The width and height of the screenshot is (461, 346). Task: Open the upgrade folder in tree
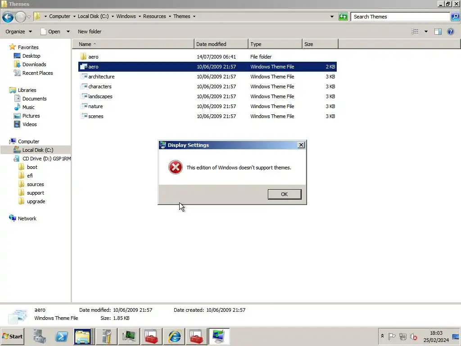pyautogui.click(x=32, y=201)
